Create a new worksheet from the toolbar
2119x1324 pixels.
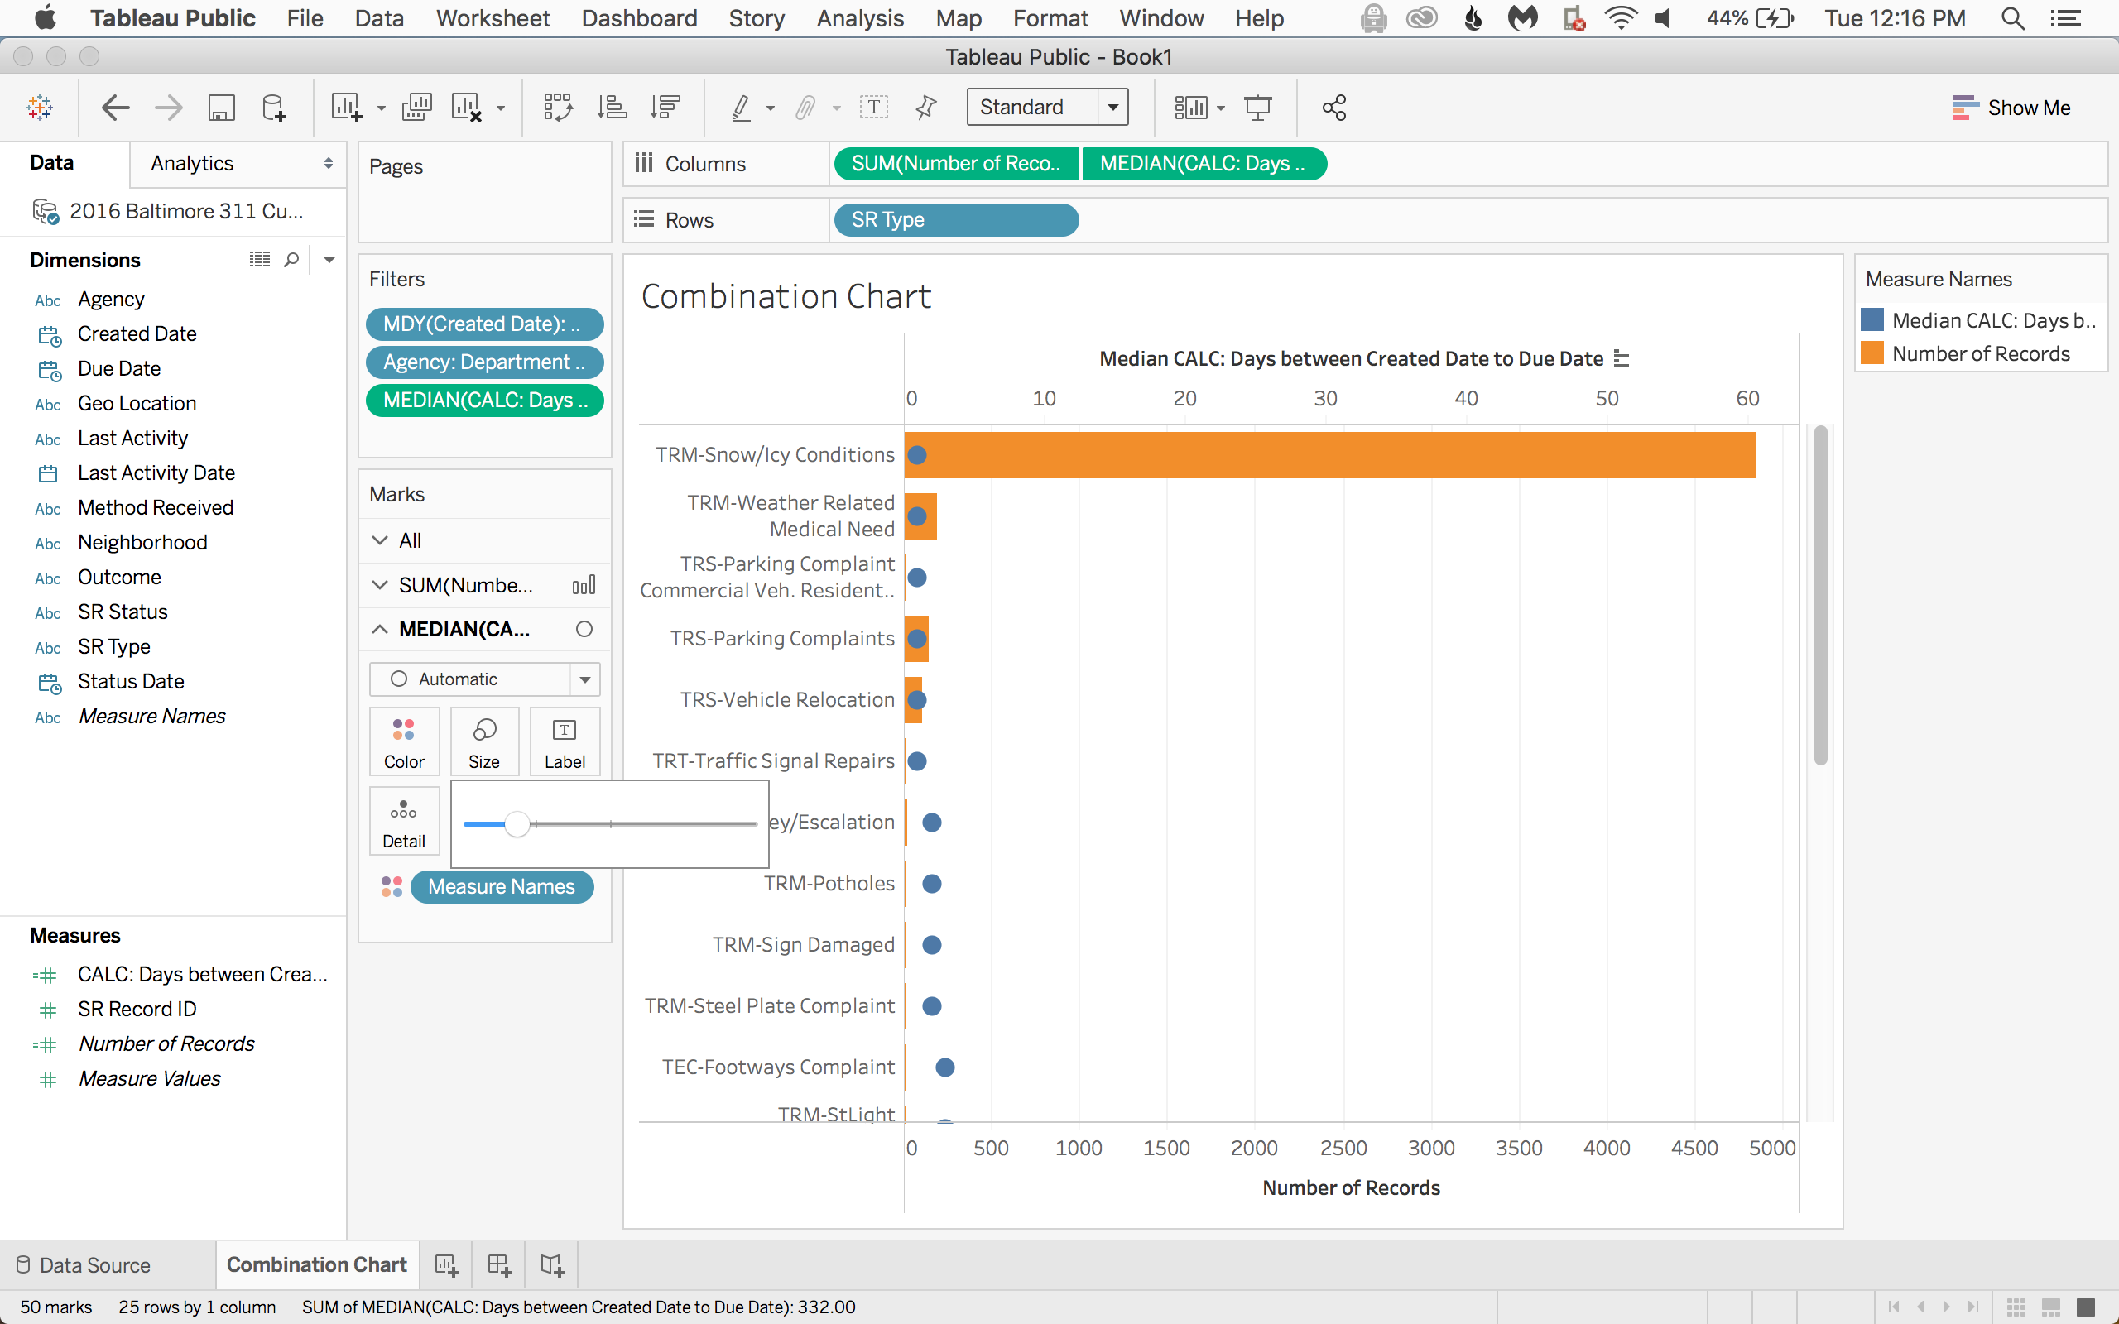(x=346, y=108)
